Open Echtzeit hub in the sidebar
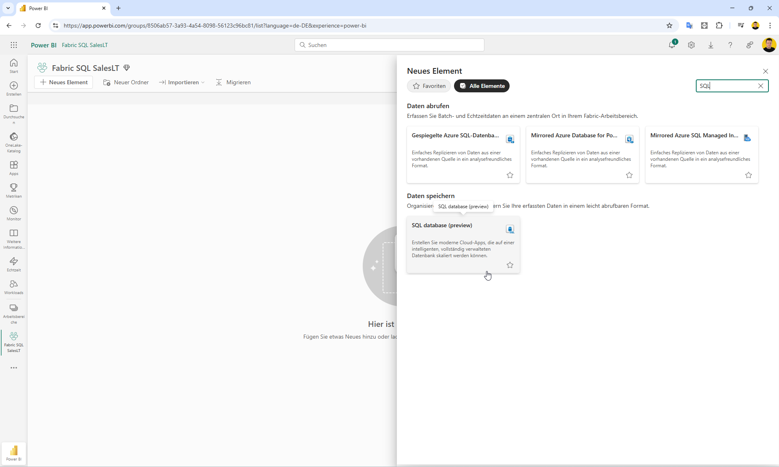Viewport: 779px width, 467px height. [x=14, y=264]
